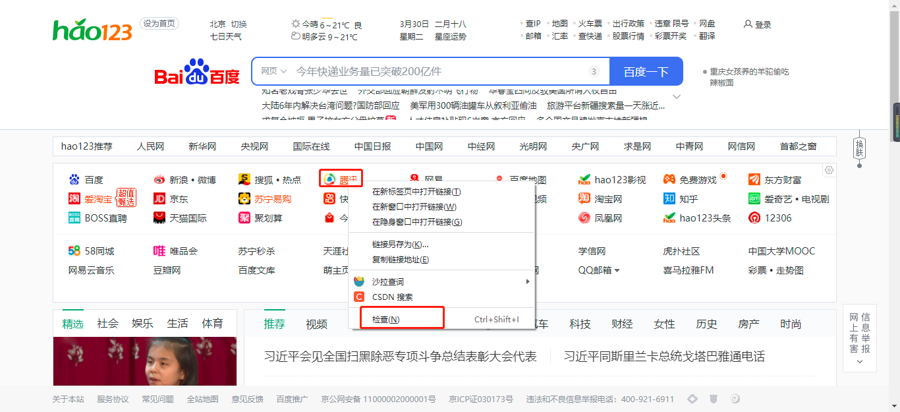
Task: Click the 腾讯 penguin icon
Action: click(329, 179)
